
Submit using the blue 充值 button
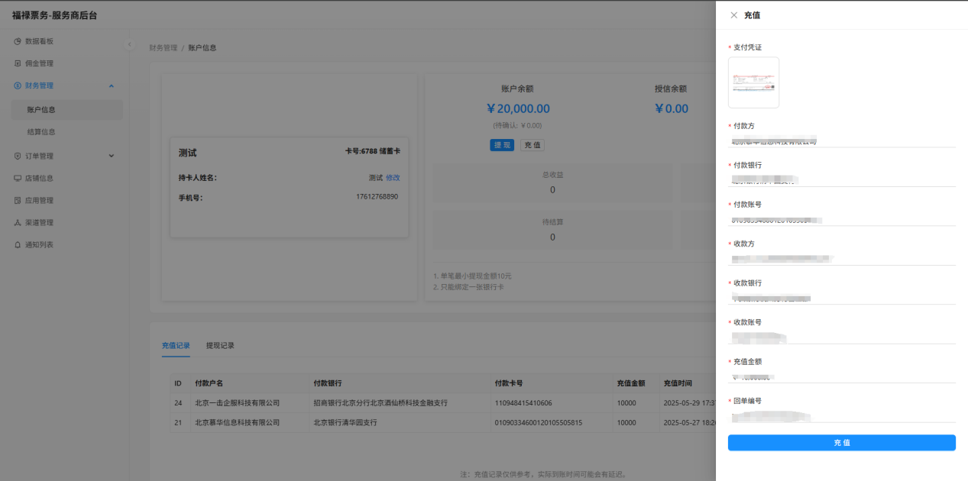click(x=841, y=443)
